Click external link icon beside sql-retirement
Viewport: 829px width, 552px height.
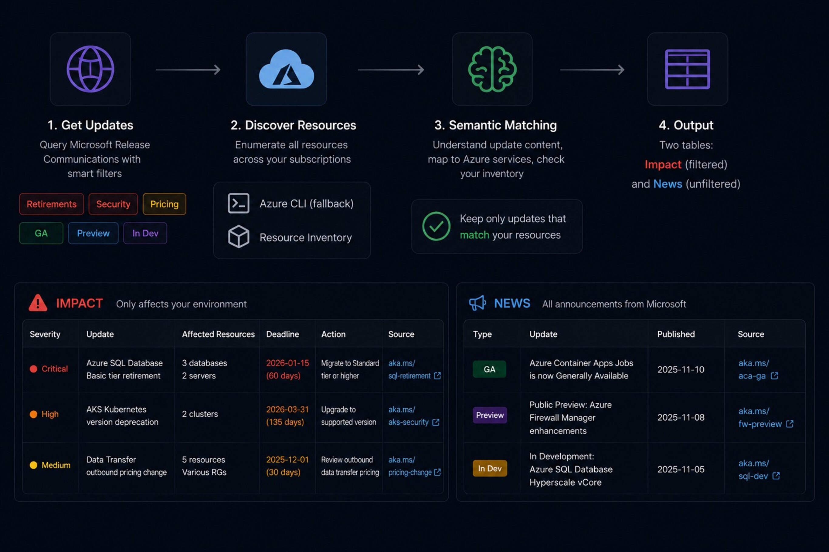[437, 375]
